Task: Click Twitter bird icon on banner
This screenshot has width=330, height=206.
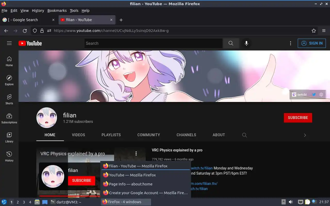Action: click(x=314, y=95)
